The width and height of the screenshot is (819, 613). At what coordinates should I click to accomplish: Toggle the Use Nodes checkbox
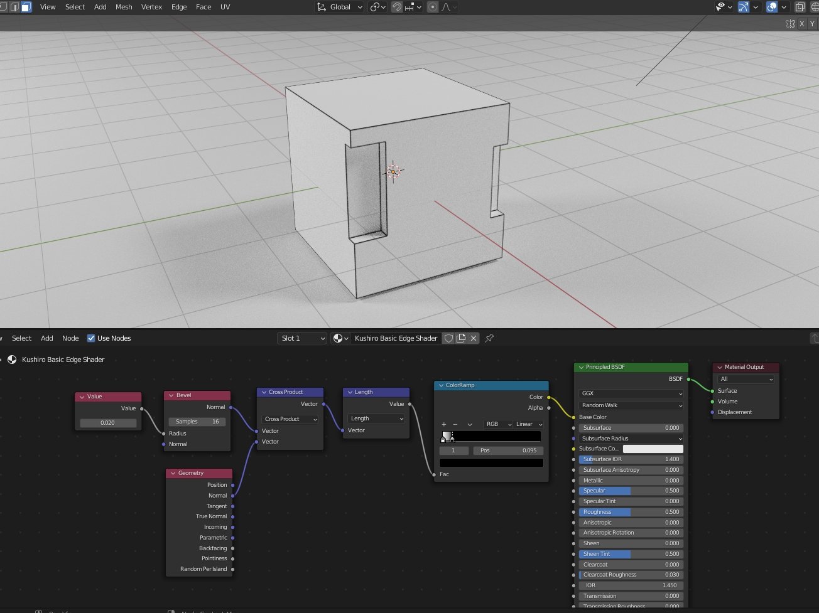[91, 338]
